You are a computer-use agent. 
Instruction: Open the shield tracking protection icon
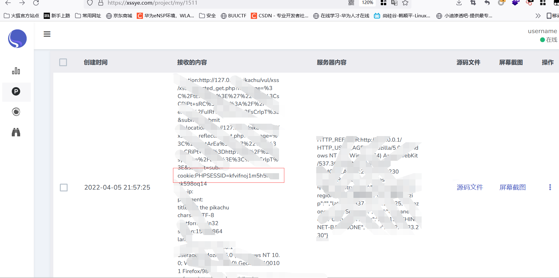(90, 3)
